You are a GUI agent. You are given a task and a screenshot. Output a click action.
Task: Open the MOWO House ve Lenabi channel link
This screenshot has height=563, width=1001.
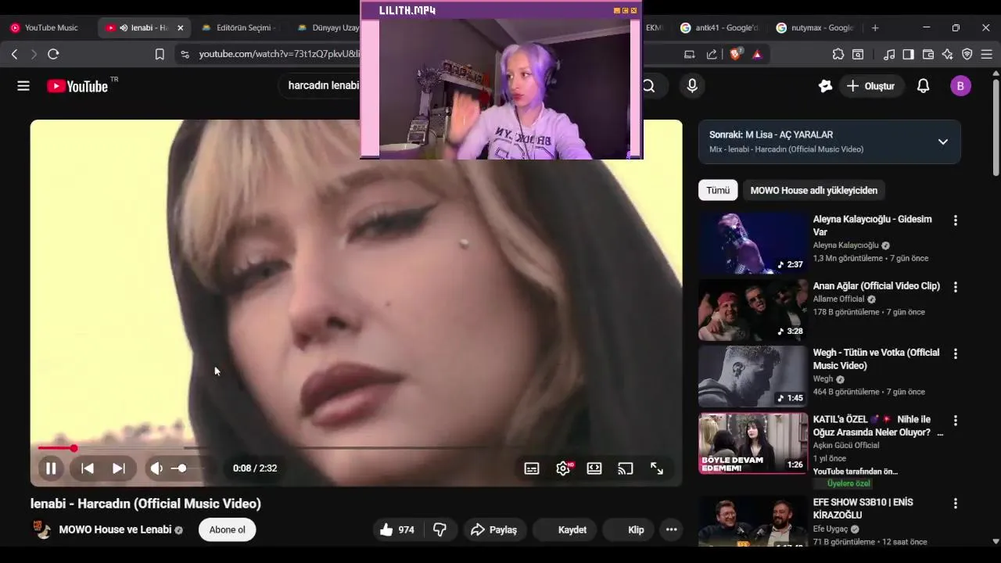[x=115, y=529]
